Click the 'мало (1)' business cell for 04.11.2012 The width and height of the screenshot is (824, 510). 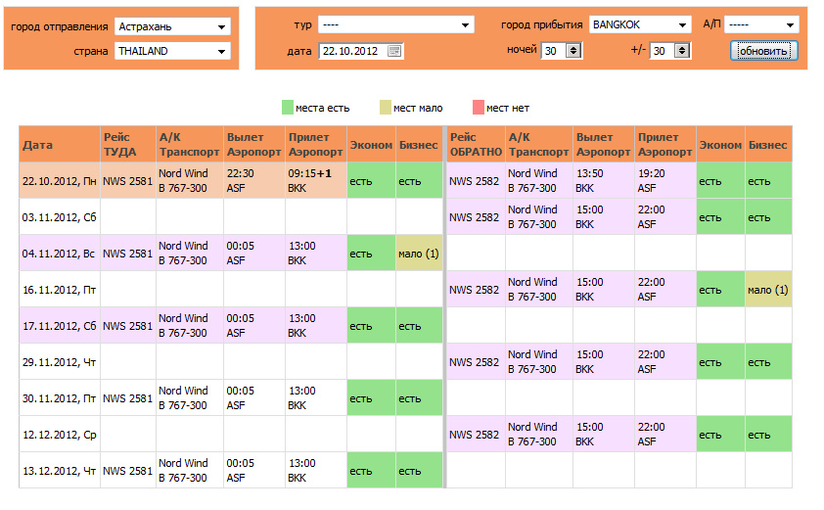pos(419,254)
